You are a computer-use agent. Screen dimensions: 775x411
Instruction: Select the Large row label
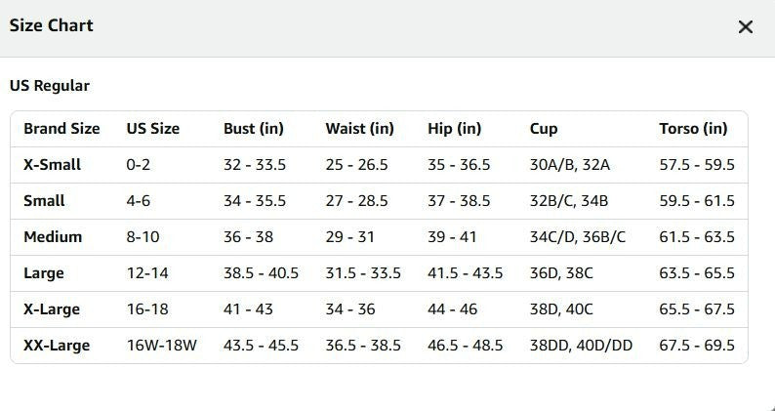click(x=44, y=273)
